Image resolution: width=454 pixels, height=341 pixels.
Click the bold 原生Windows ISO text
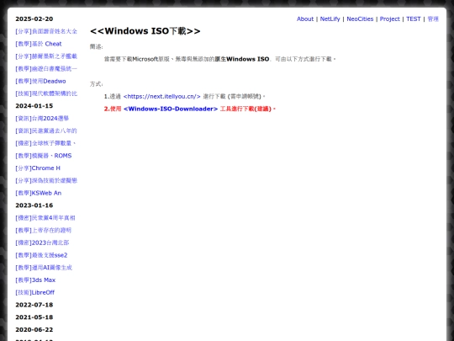(242, 59)
